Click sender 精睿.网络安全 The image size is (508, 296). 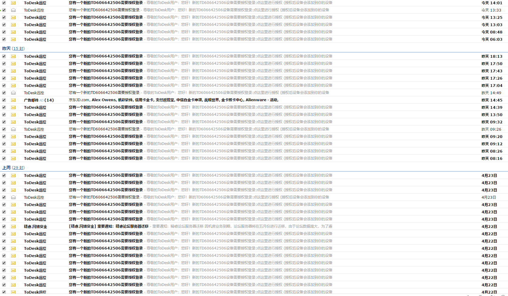click(36, 226)
